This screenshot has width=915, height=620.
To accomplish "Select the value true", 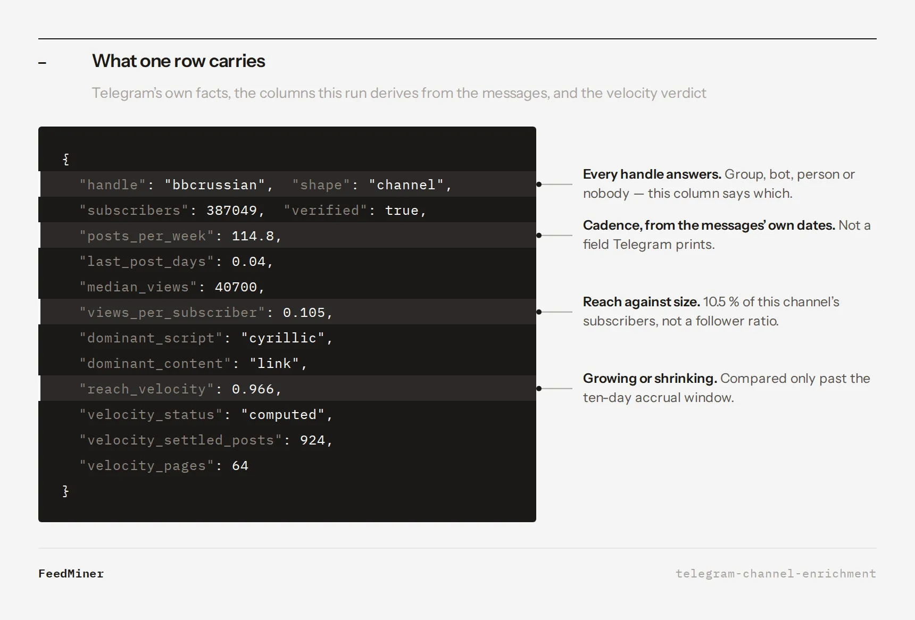I will pyautogui.click(x=402, y=210).
